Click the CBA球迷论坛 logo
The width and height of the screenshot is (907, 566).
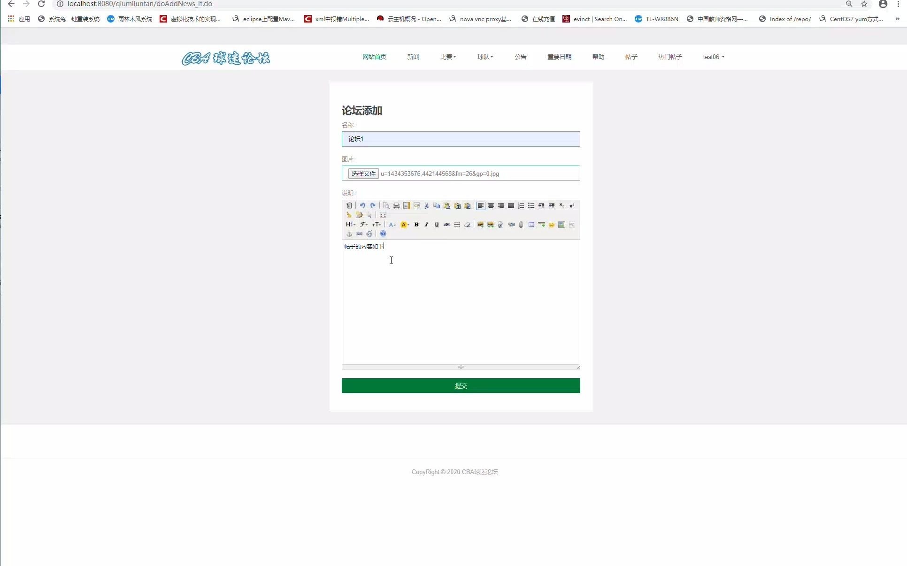[226, 58]
